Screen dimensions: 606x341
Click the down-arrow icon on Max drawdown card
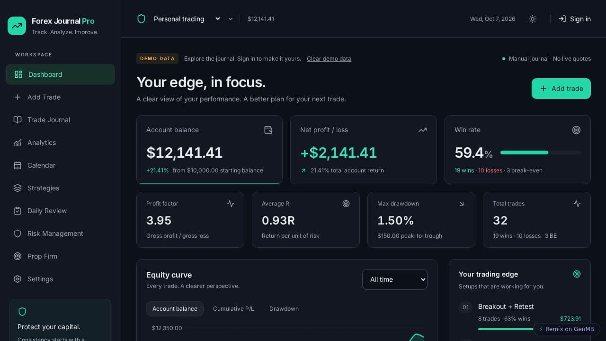point(462,204)
